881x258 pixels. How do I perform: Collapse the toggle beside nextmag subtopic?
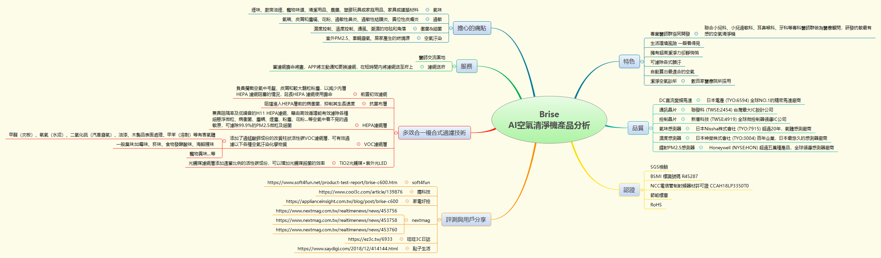pyautogui.click(x=406, y=220)
